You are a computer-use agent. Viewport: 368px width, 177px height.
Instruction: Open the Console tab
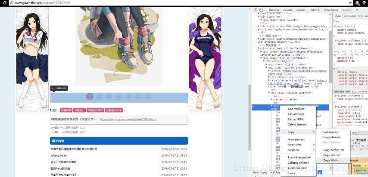click(x=287, y=10)
